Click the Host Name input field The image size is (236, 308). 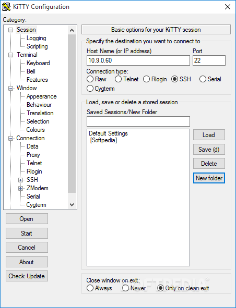coord(138,60)
